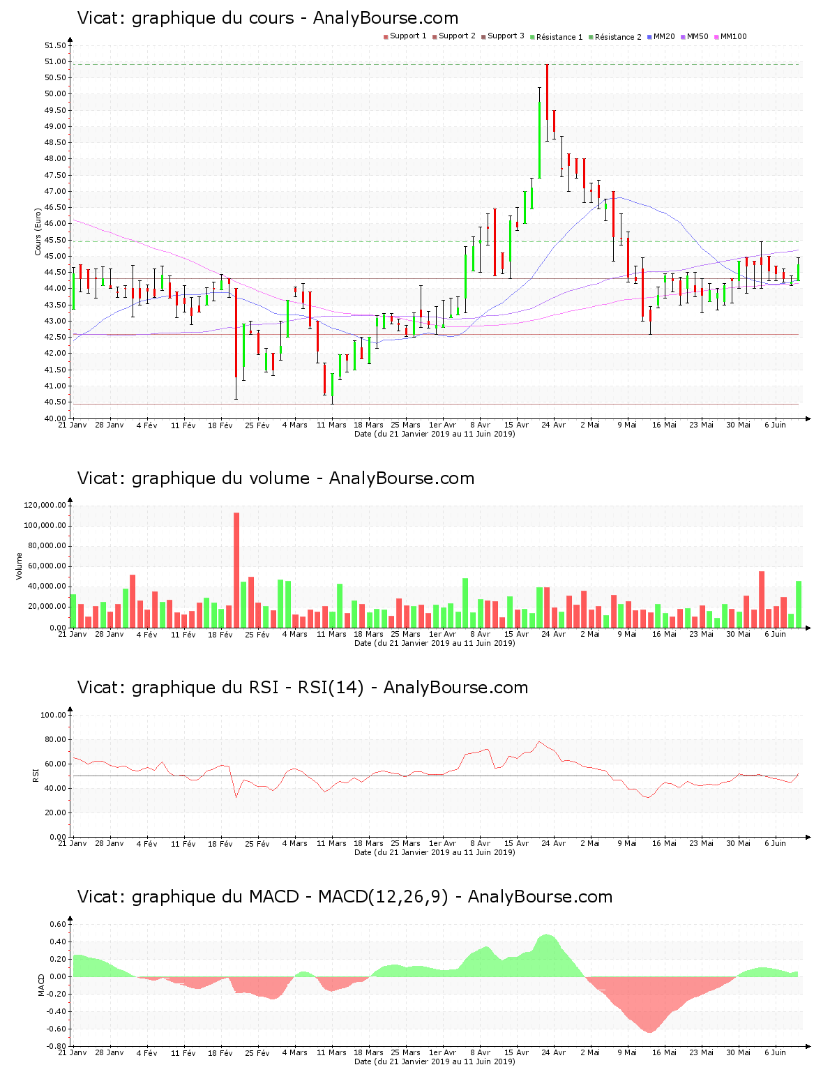Click the 0.60 tick on the MACD axis

click(x=58, y=924)
